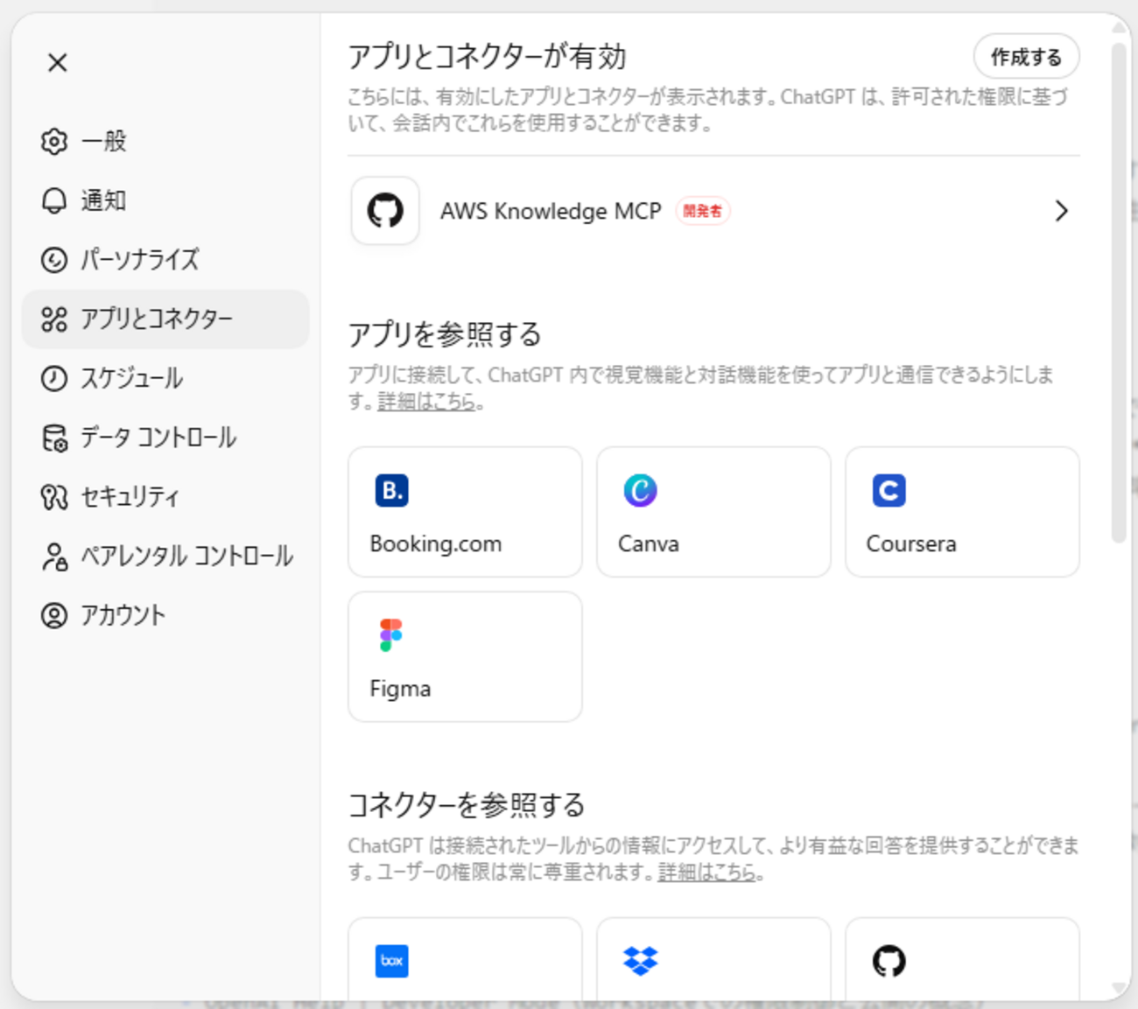Expand AWS Knowledge MCP with chevron arrow

(1061, 211)
